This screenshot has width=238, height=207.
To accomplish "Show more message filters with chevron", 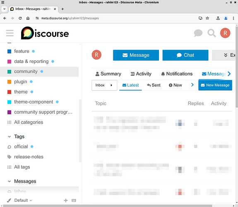I will point(192,85).
